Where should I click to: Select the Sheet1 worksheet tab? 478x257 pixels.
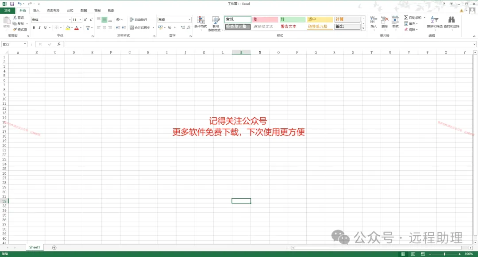point(35,247)
